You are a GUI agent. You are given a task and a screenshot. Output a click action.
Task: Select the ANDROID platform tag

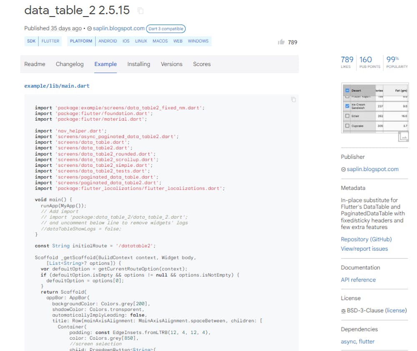coord(108,41)
